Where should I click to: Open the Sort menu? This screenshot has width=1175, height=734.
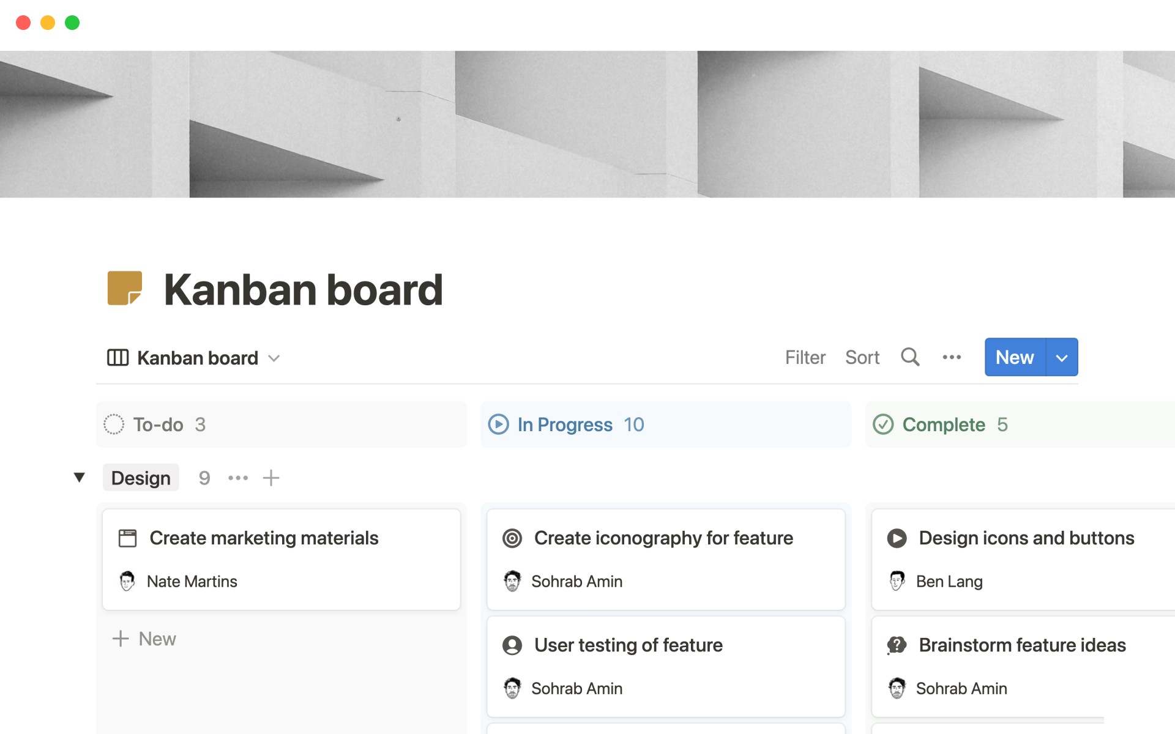tap(862, 357)
